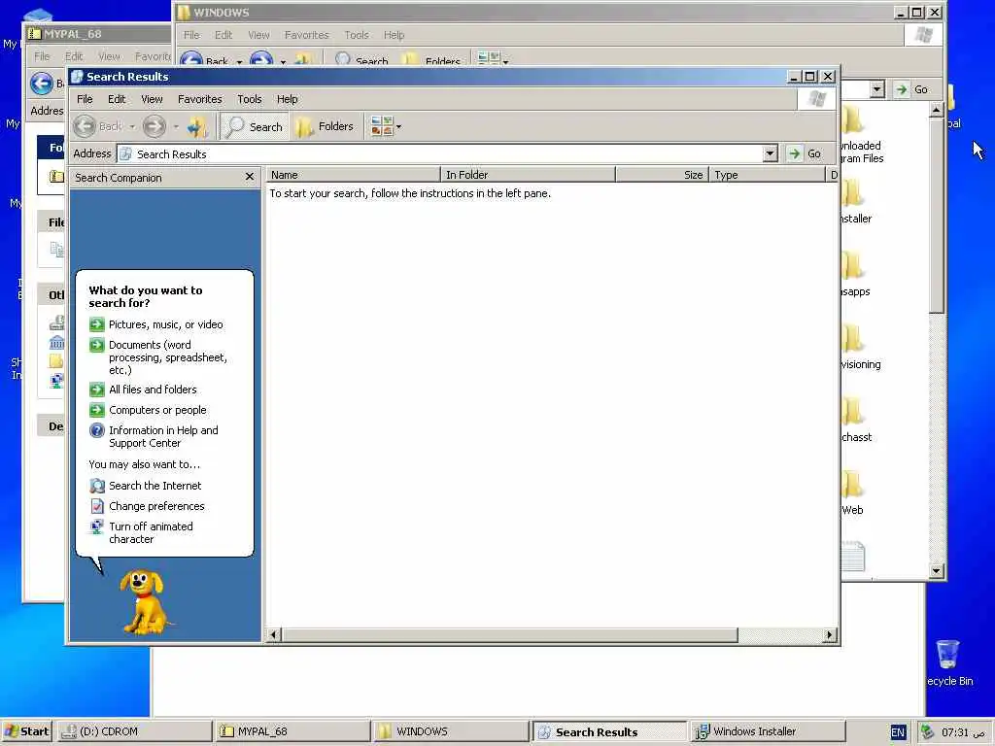
Task: Open the Help menu in Search Results
Action: click(x=287, y=99)
